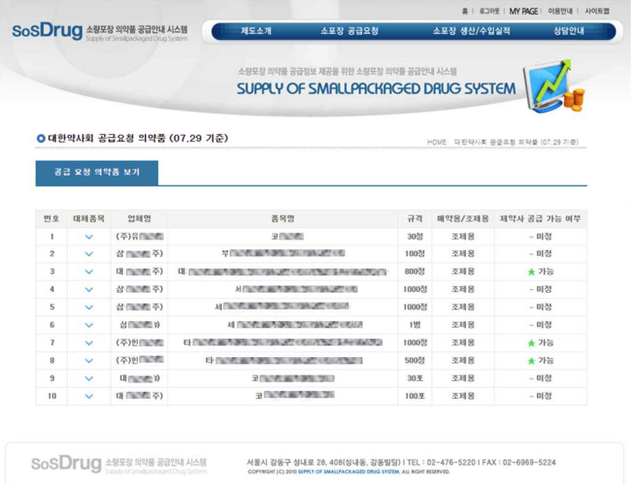Image resolution: width=631 pixels, height=485 pixels.
Task: Click the company name cell in row 9
Action: point(140,379)
